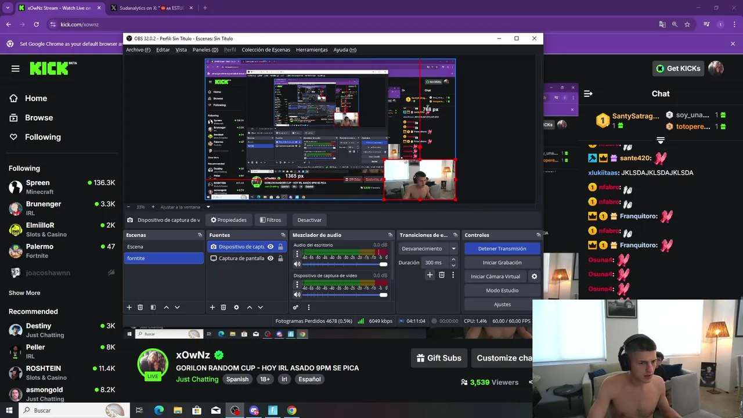Open Audio del escritorio channel options dots
Viewport: 743px width, 418px height.
297,254
